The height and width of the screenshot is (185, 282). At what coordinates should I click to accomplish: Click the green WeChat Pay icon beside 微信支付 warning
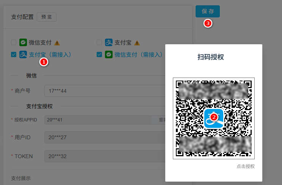23,42
